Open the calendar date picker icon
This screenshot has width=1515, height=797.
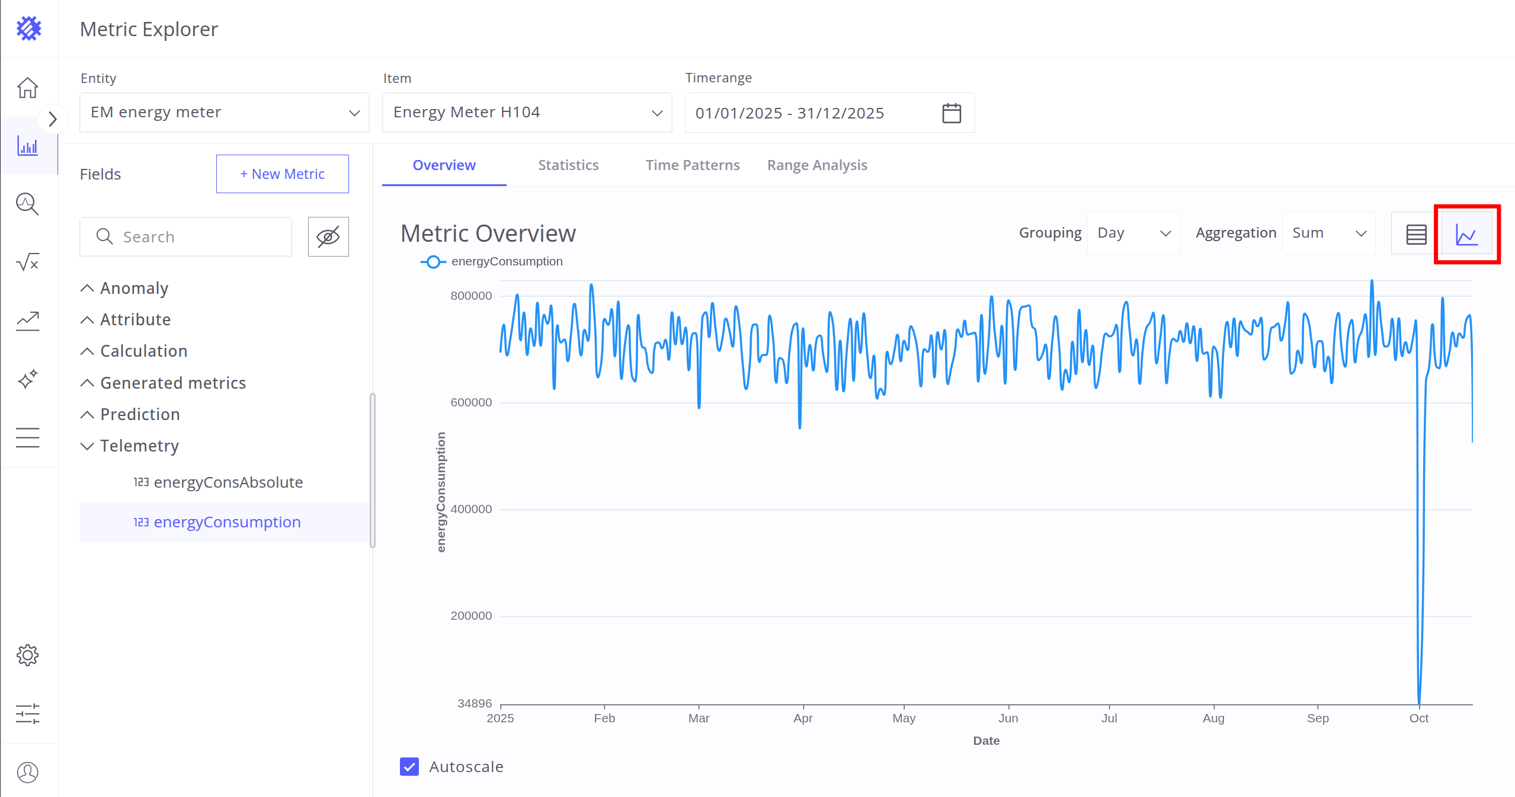pos(951,113)
